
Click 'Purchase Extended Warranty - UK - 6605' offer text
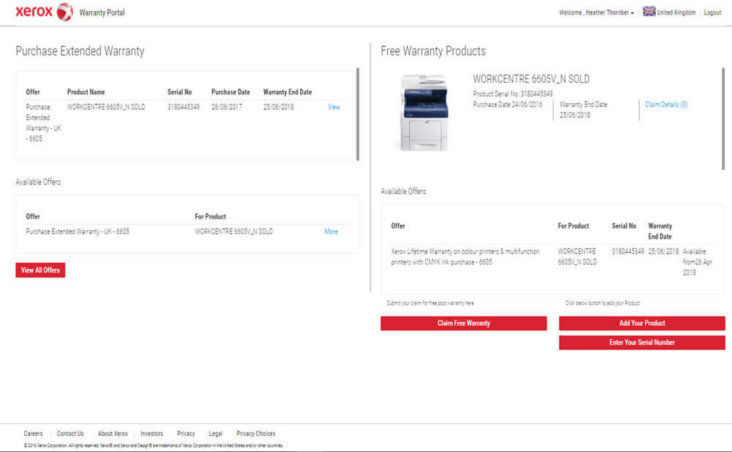(x=78, y=231)
